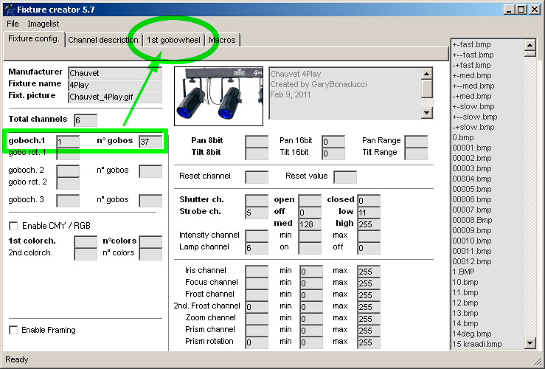
Task: Click the Iris channel field
Action: pos(257,272)
